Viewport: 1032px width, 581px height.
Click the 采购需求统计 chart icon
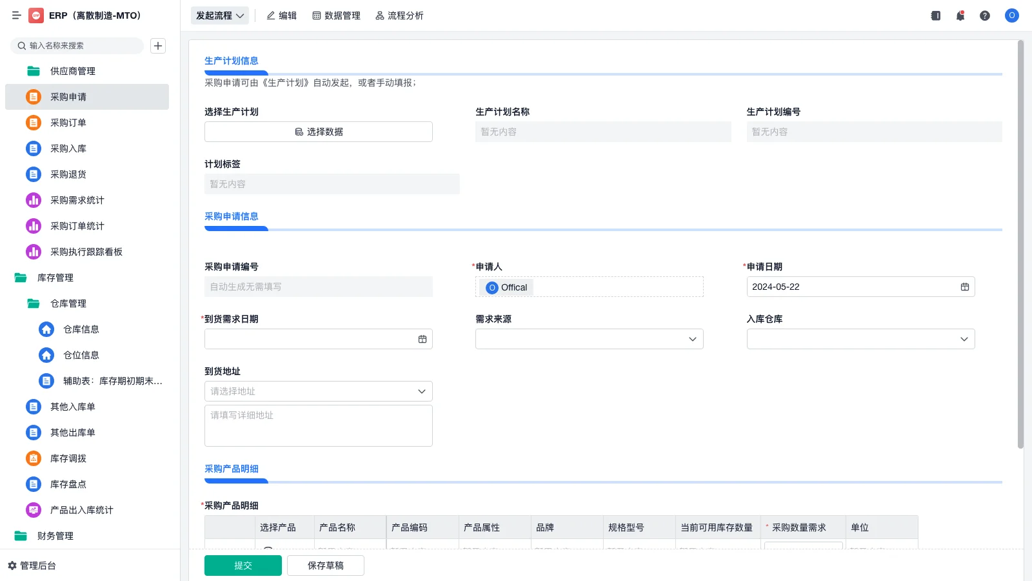[x=33, y=200]
